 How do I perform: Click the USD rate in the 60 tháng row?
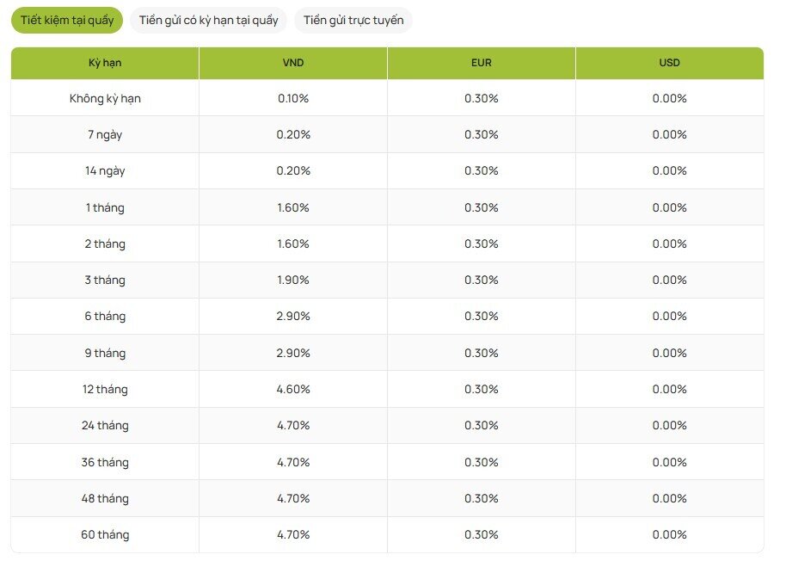pos(669,534)
